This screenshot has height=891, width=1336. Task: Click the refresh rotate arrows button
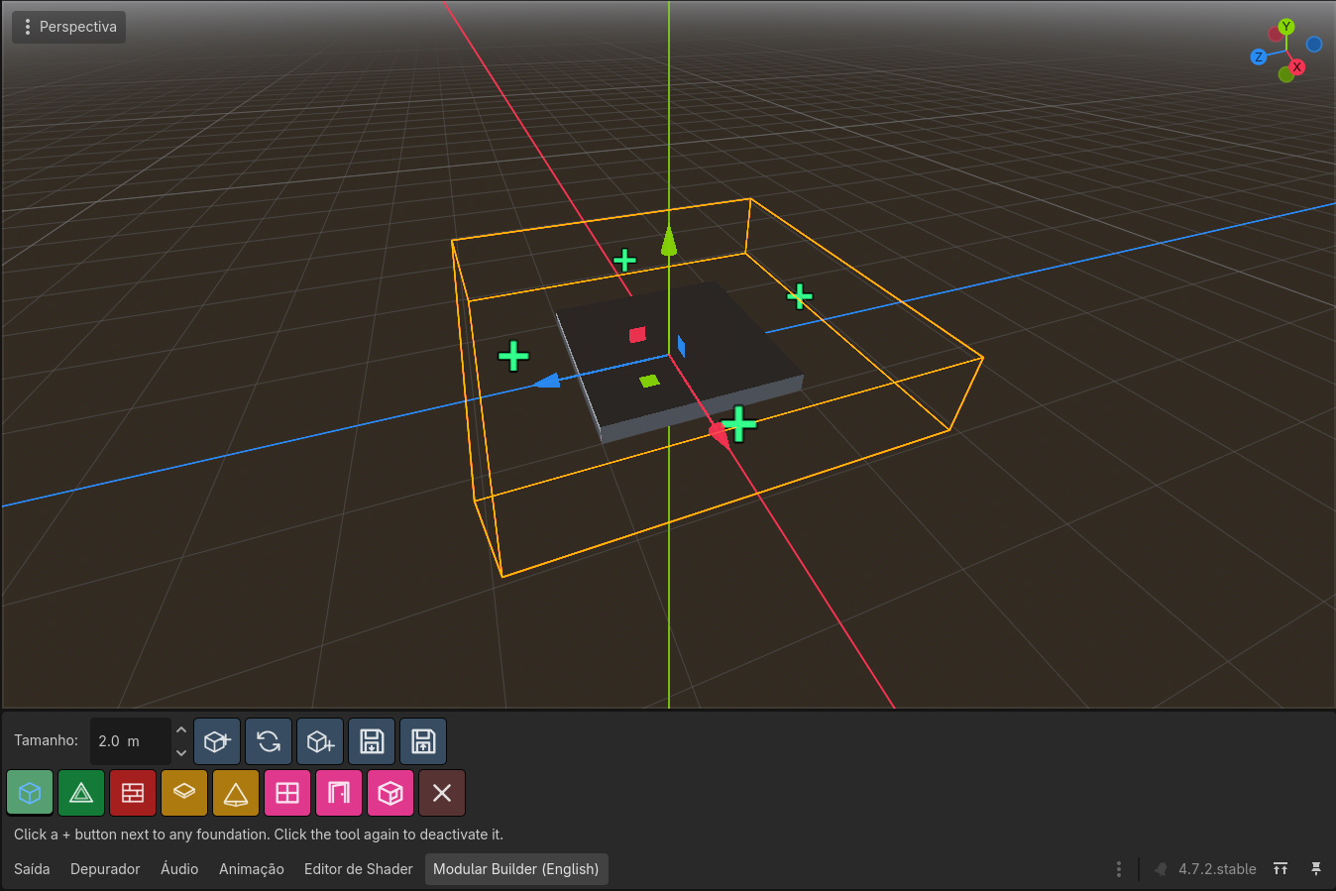(269, 741)
